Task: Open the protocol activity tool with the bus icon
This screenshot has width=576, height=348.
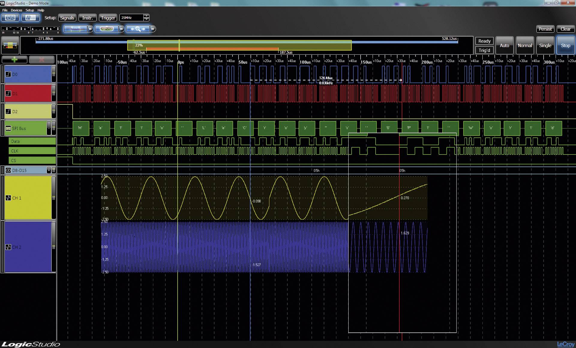Action: [x=107, y=29]
